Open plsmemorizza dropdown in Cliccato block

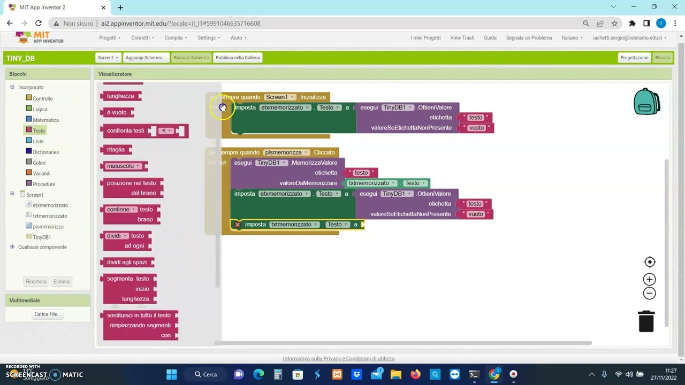pyautogui.click(x=286, y=152)
